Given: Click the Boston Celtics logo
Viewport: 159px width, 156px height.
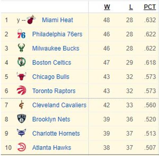Looking at the screenshot, I should (21, 62).
